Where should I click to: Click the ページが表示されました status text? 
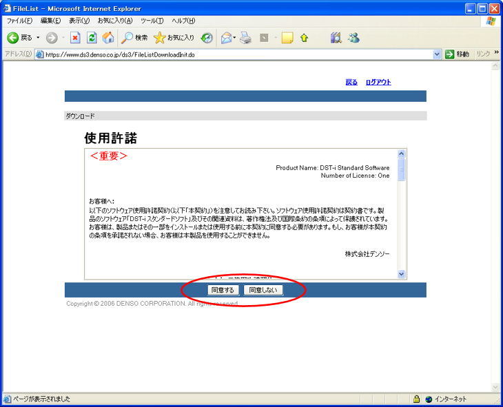pos(41,399)
